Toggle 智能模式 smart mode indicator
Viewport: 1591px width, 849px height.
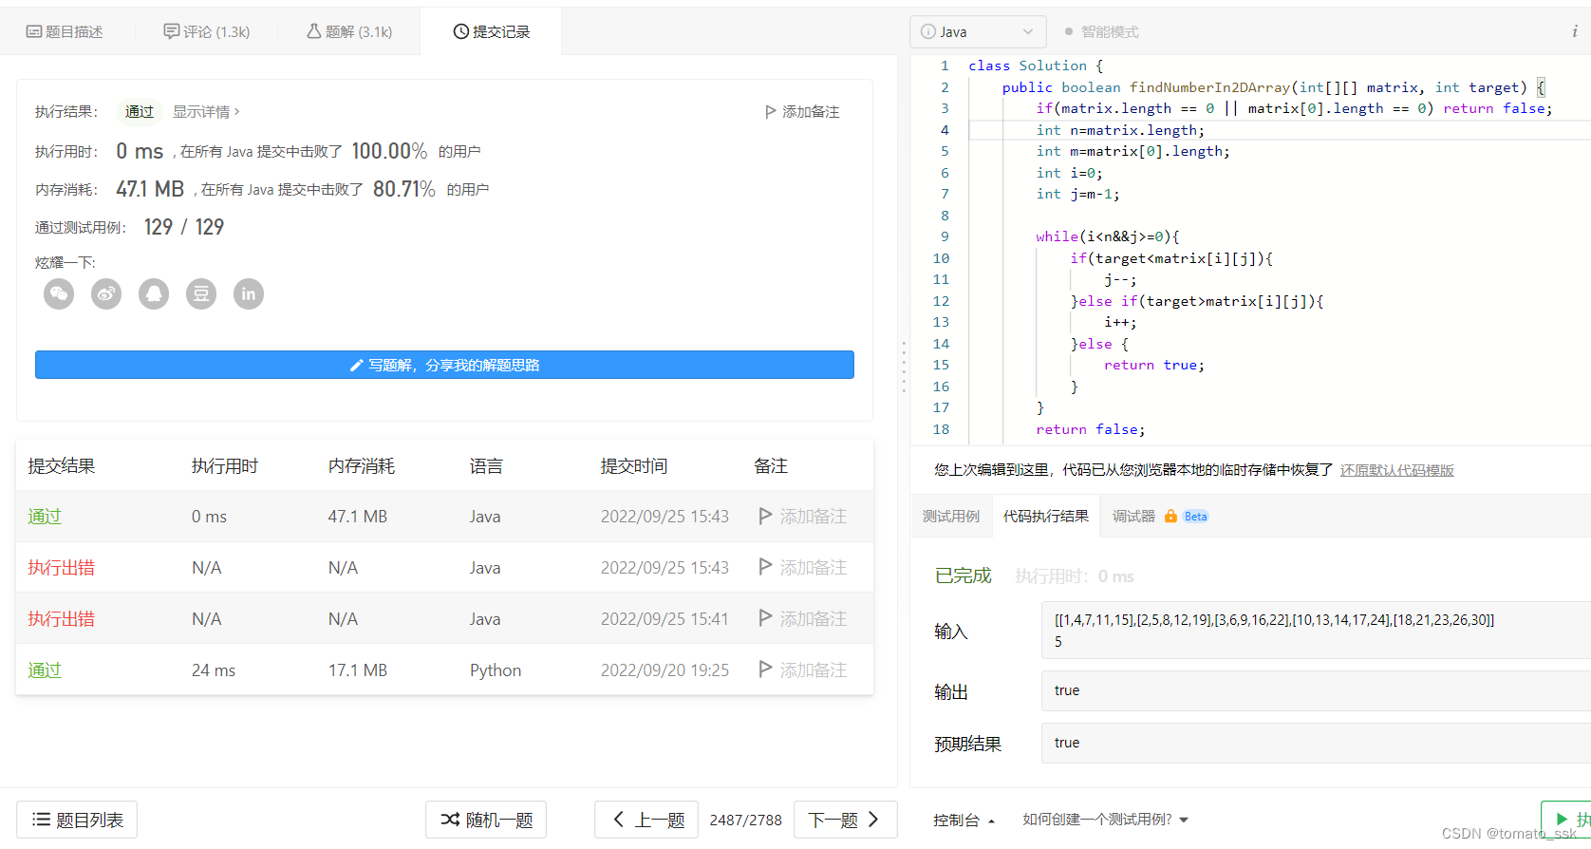point(1101,31)
